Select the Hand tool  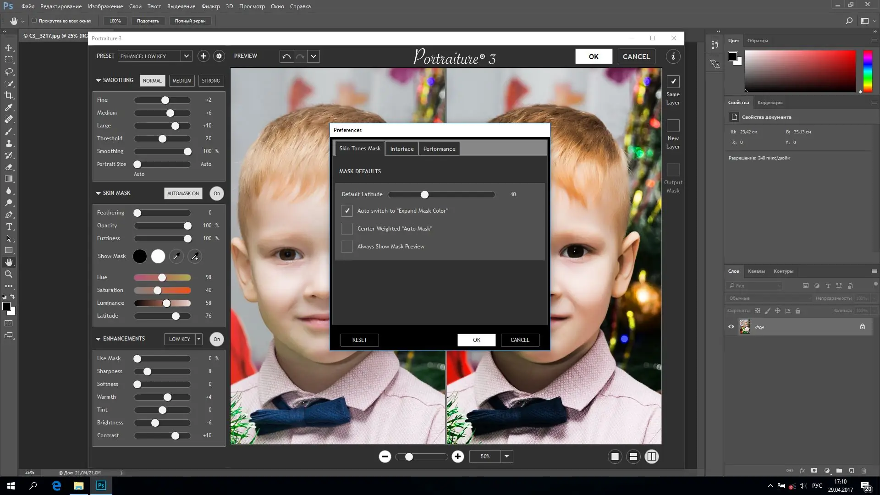[x=8, y=262]
